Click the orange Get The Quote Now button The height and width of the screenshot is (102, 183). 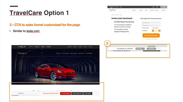point(151,35)
